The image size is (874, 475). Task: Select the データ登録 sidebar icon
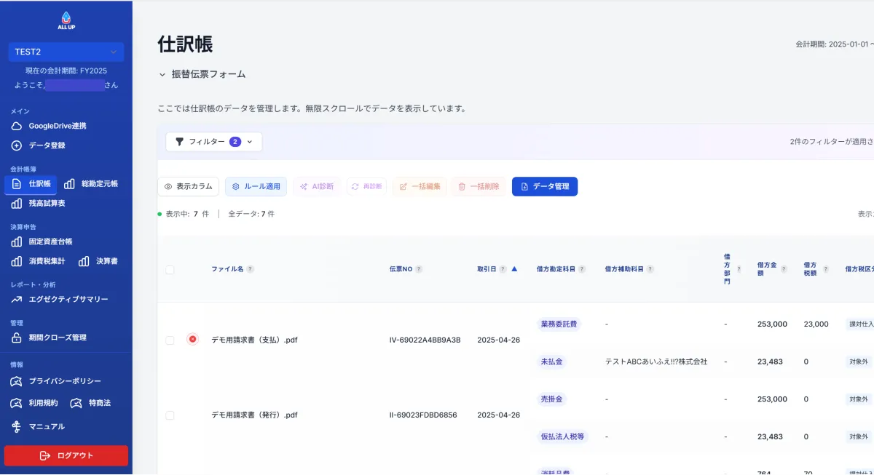point(16,145)
